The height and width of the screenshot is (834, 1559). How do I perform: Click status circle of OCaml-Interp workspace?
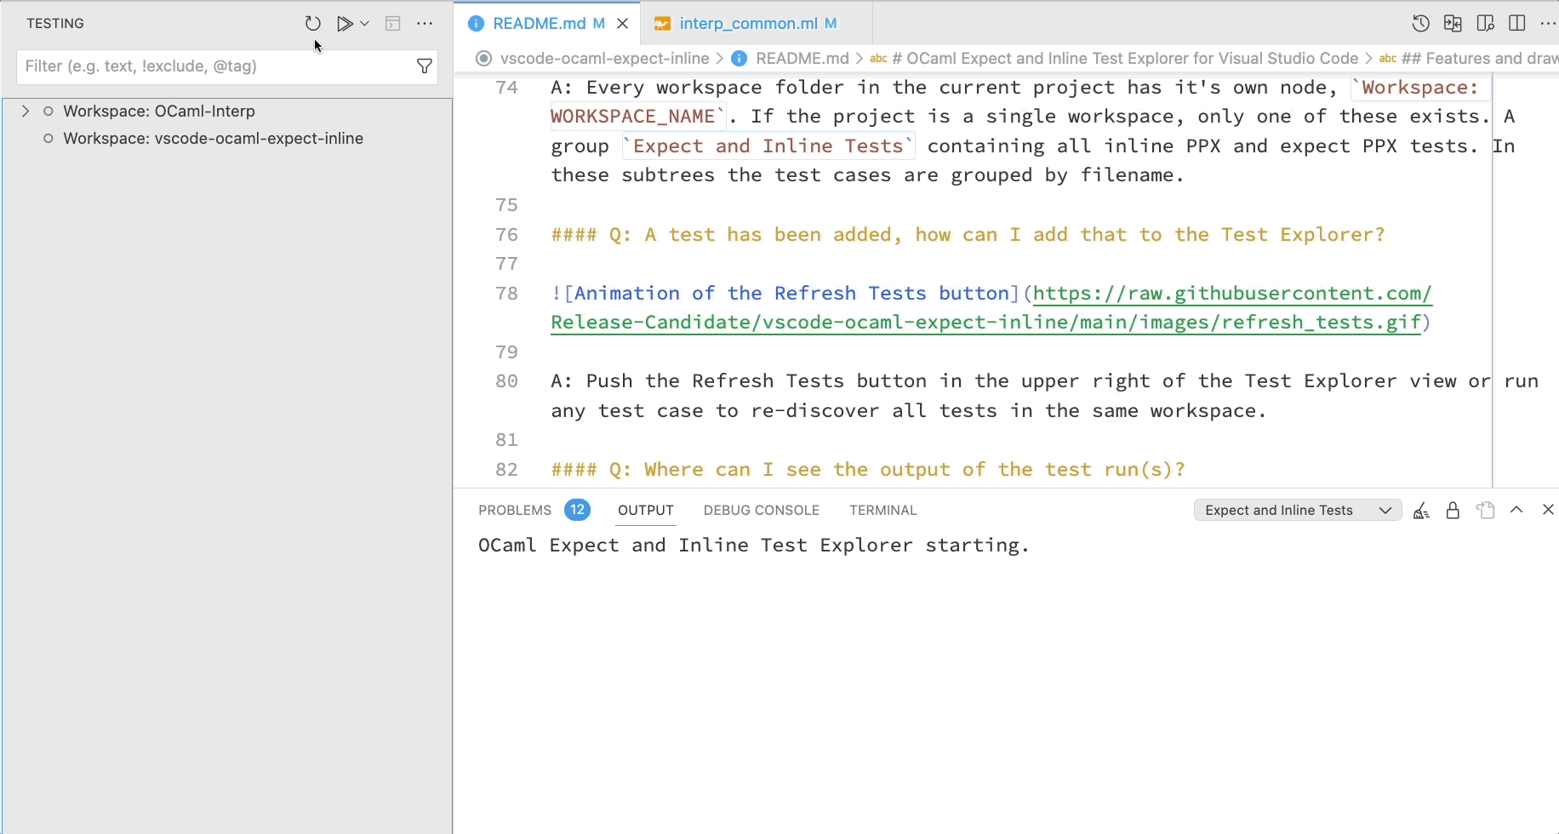pyautogui.click(x=49, y=111)
